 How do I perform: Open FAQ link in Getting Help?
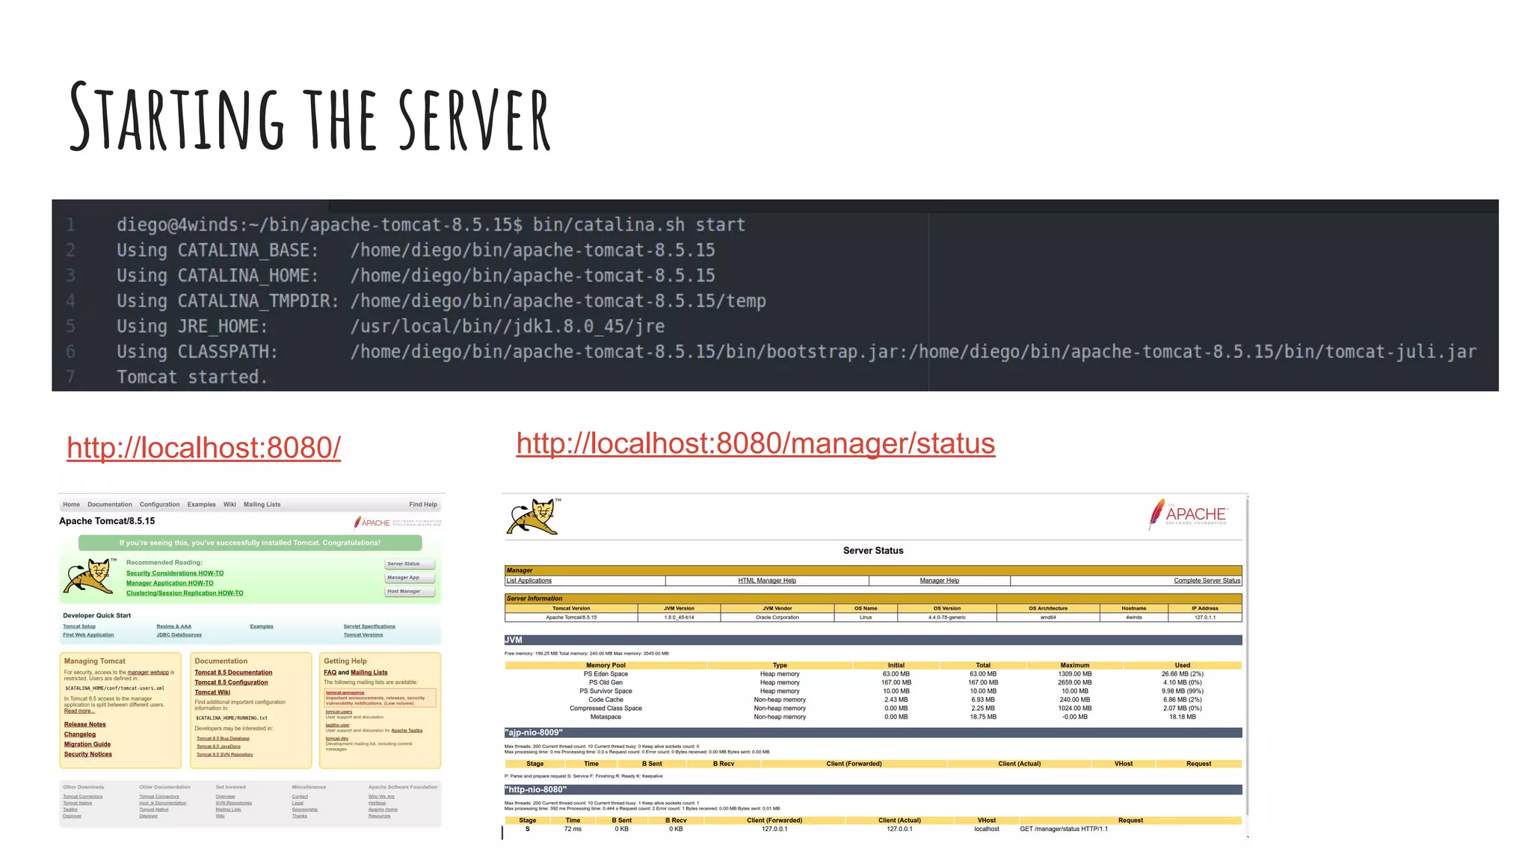(x=330, y=673)
